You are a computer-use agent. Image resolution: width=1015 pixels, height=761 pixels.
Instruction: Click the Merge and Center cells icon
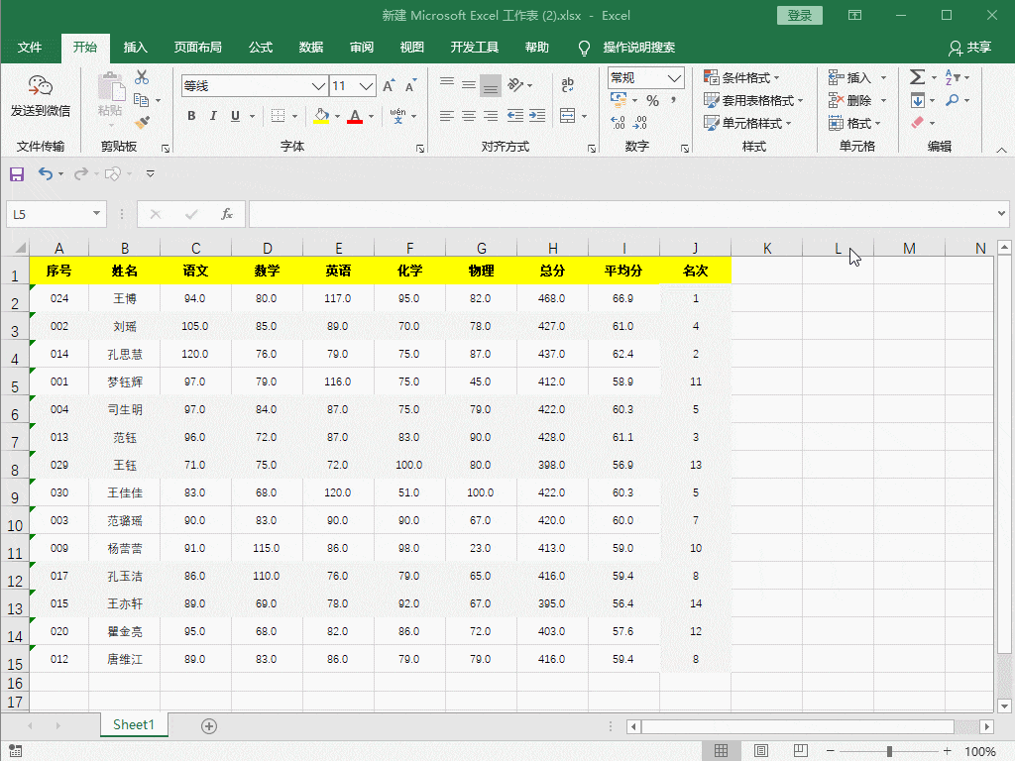[x=568, y=115]
